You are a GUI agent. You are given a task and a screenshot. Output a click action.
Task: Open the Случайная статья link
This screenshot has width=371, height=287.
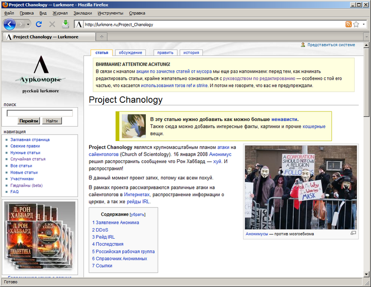(28, 159)
